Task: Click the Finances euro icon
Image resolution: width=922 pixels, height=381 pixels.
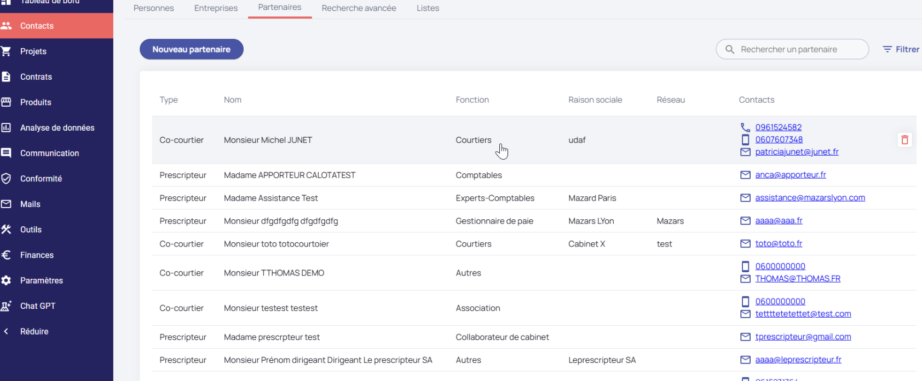Action: (7, 255)
